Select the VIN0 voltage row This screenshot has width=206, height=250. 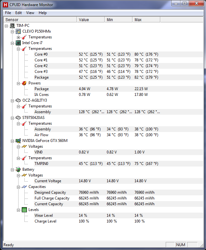(x=119, y=152)
